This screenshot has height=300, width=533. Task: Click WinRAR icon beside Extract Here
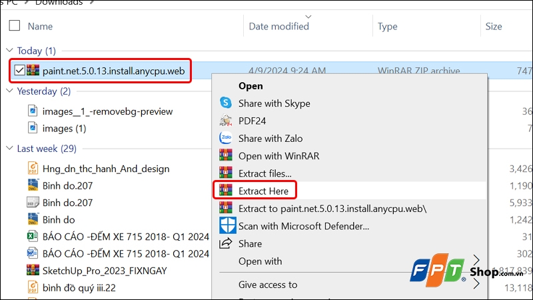[226, 191]
